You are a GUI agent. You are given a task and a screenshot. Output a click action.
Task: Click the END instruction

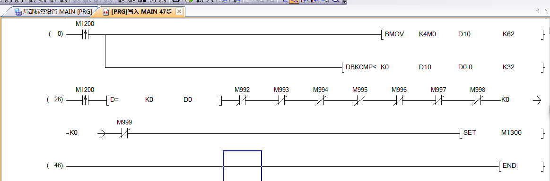(521, 166)
